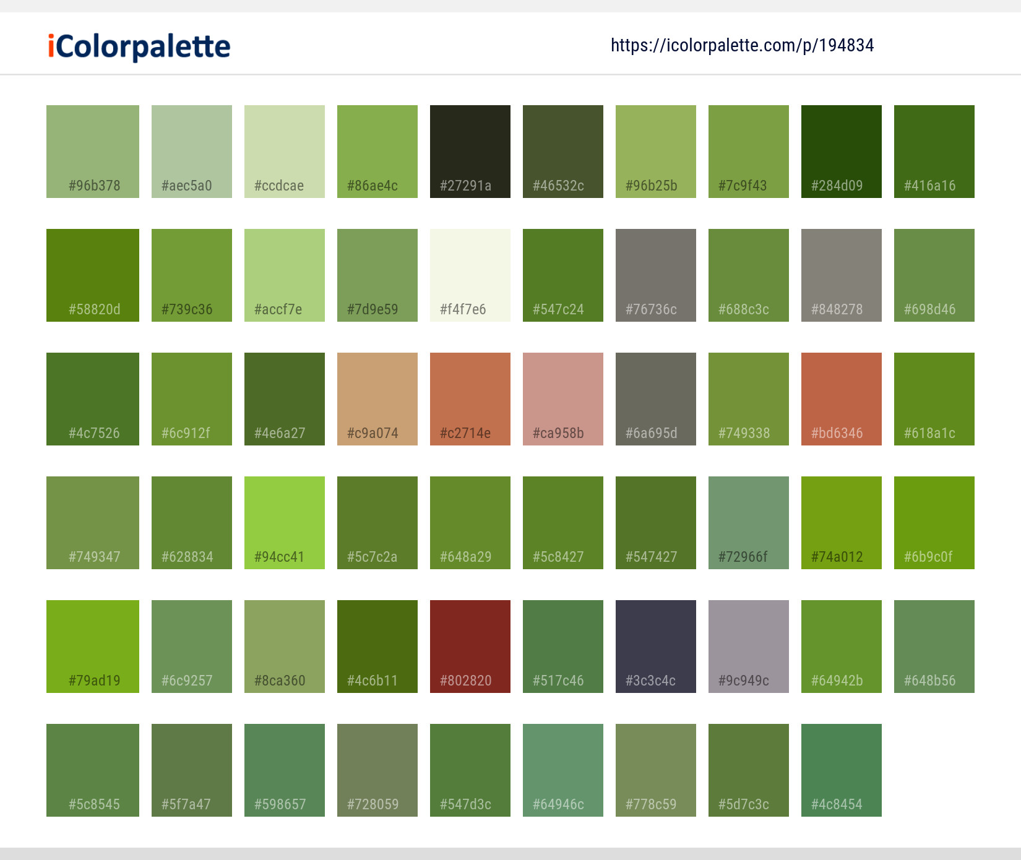Select the #ccdcae color swatch
The image size is (1021, 860).
pyautogui.click(x=285, y=152)
